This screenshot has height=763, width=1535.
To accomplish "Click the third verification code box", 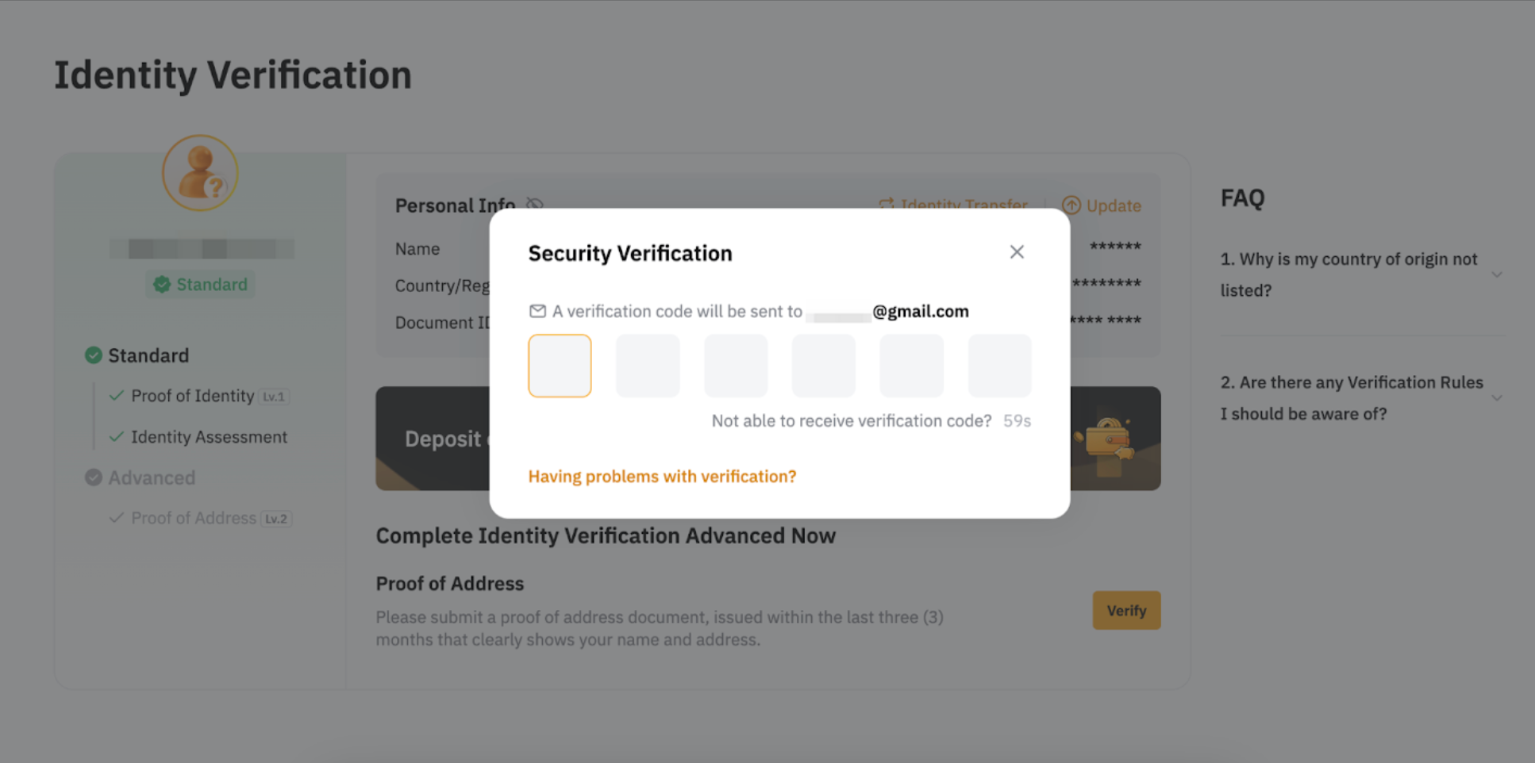I will click(x=736, y=366).
